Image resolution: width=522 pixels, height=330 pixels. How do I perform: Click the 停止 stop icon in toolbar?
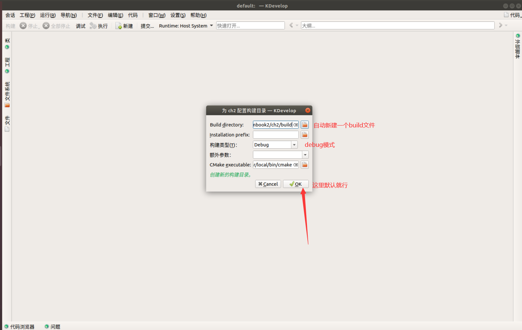coord(23,26)
